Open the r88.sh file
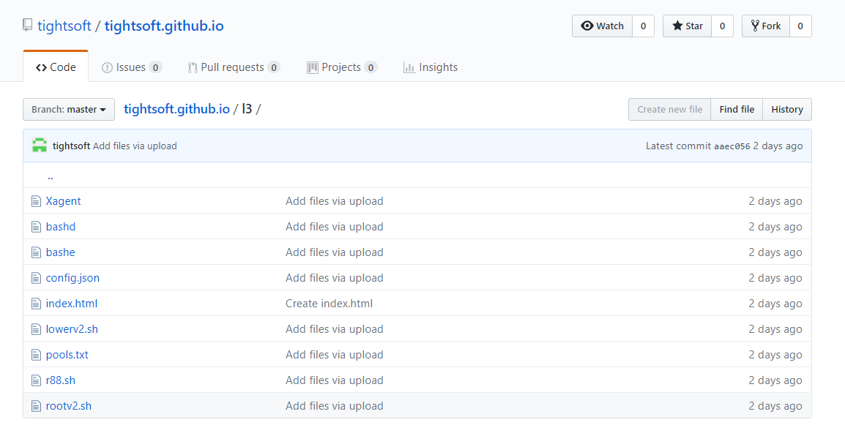The image size is (845, 436). click(60, 380)
